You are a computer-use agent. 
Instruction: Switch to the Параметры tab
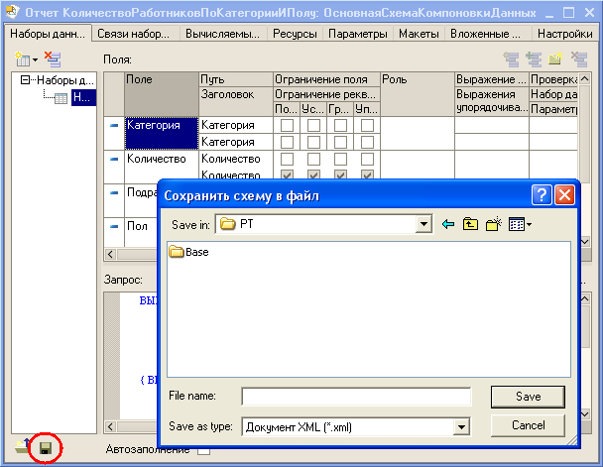point(358,34)
